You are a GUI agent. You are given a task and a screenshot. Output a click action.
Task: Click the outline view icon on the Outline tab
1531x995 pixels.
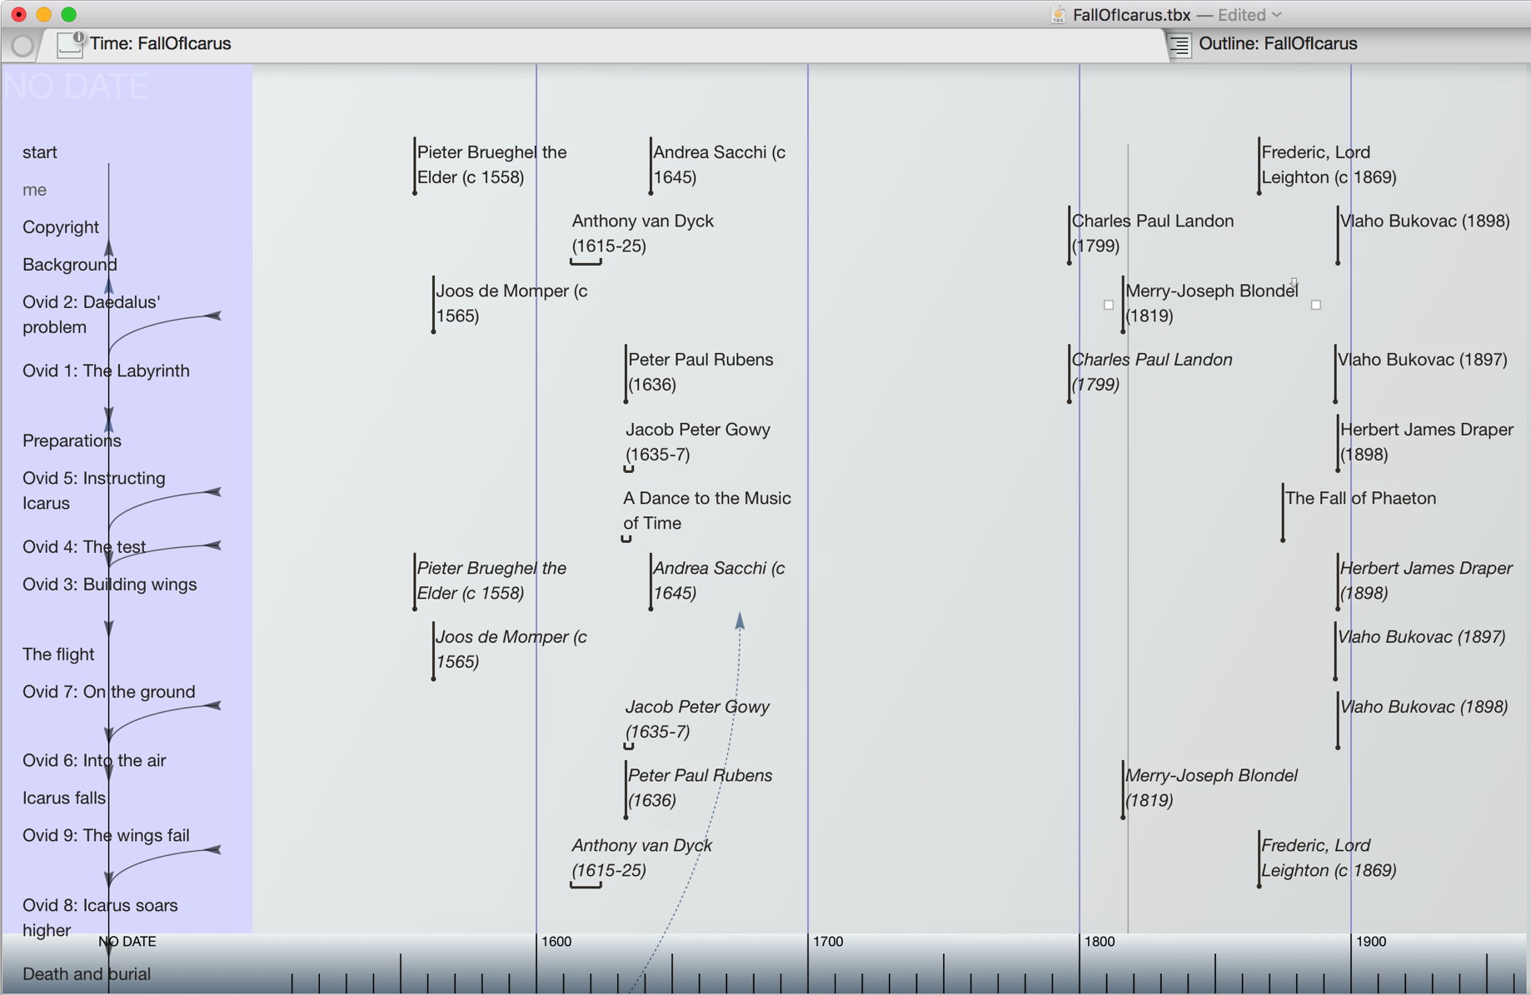1179,45
